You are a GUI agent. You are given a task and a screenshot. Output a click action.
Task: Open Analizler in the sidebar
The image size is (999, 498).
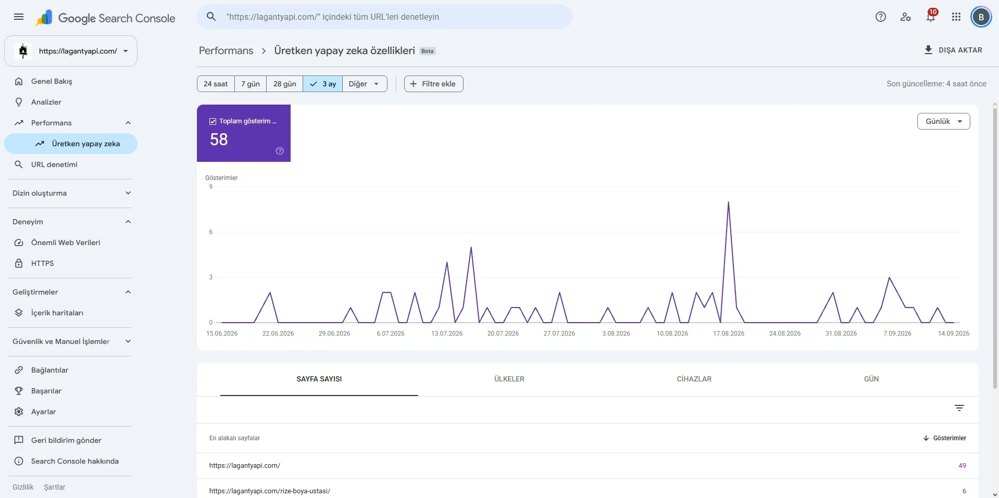[71, 102]
